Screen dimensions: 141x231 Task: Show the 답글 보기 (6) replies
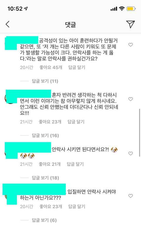tap(44, 220)
